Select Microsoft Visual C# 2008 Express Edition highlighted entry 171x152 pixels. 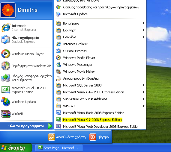pyautogui.click(x=92, y=120)
